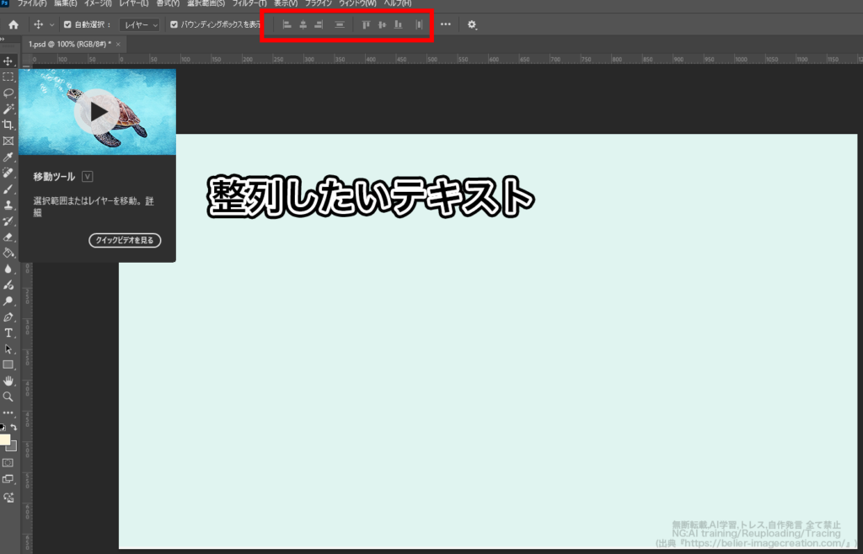Click the align horizontal centers icon

click(x=302, y=24)
